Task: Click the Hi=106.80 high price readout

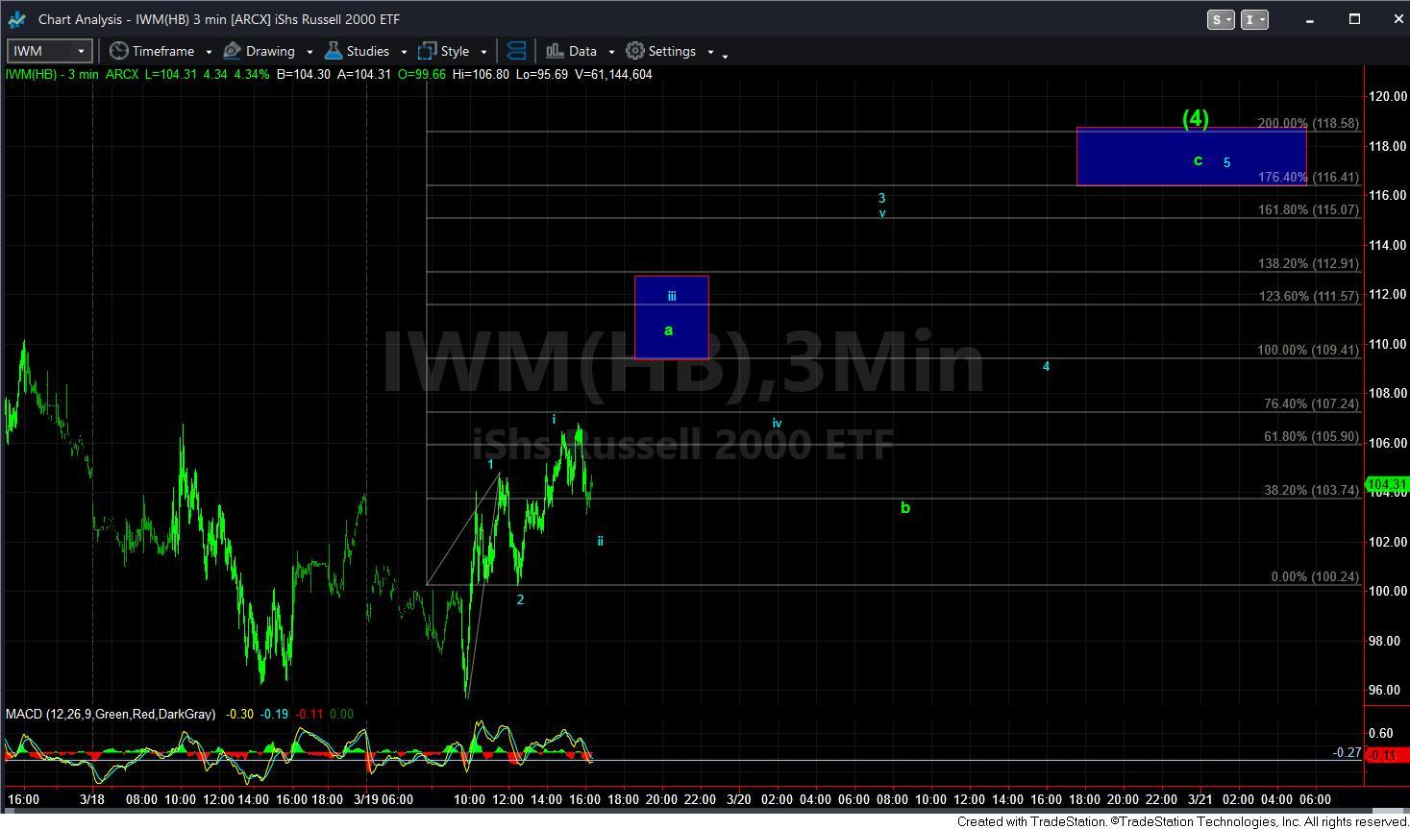Action: 481,74
